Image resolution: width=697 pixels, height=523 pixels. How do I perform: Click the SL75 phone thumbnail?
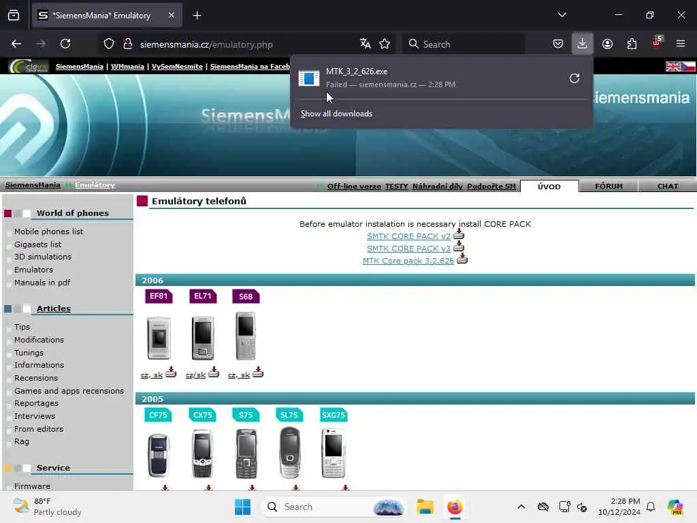pos(290,452)
